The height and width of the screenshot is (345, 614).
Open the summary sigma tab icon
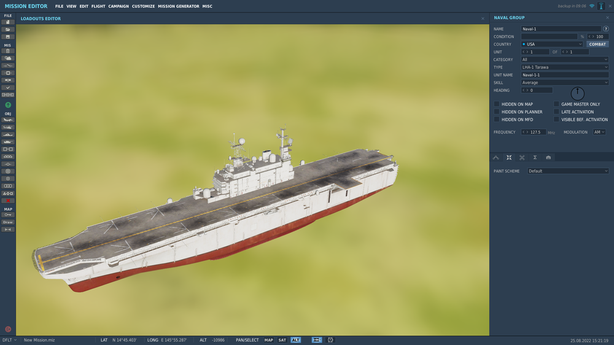click(x=535, y=157)
